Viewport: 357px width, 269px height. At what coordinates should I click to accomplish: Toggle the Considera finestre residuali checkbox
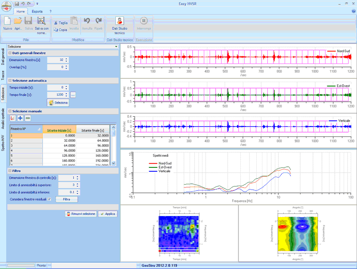point(49,199)
